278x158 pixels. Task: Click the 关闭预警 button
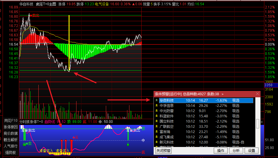pos(163,150)
